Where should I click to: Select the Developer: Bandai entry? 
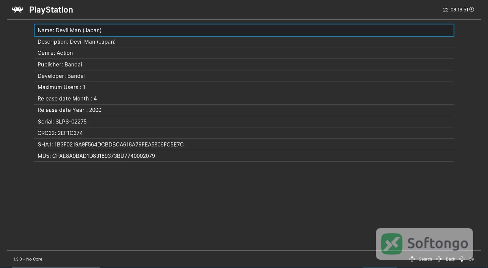244,76
